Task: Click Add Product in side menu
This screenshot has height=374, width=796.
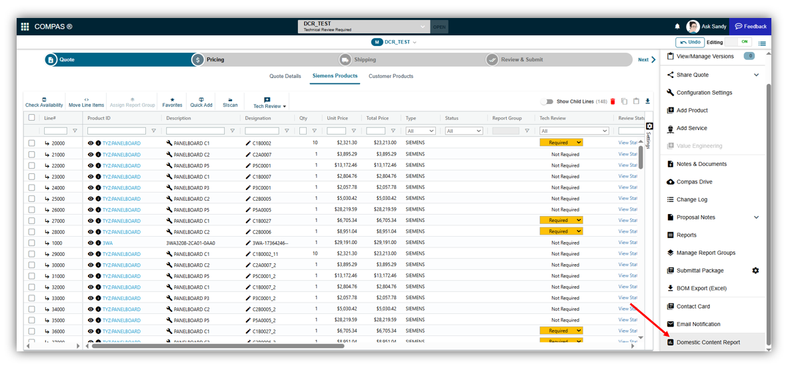Action: pos(687,110)
